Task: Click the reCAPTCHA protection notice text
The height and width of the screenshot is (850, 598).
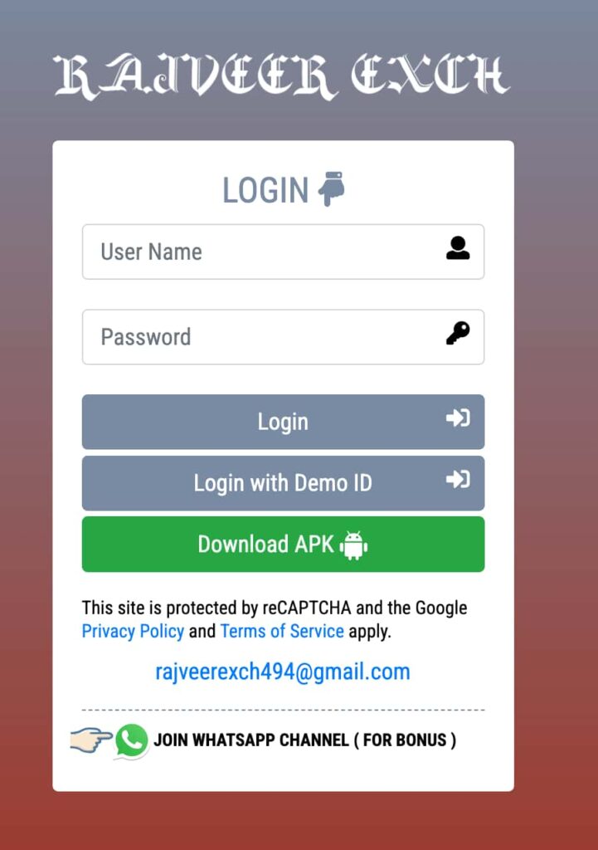Action: (x=275, y=619)
